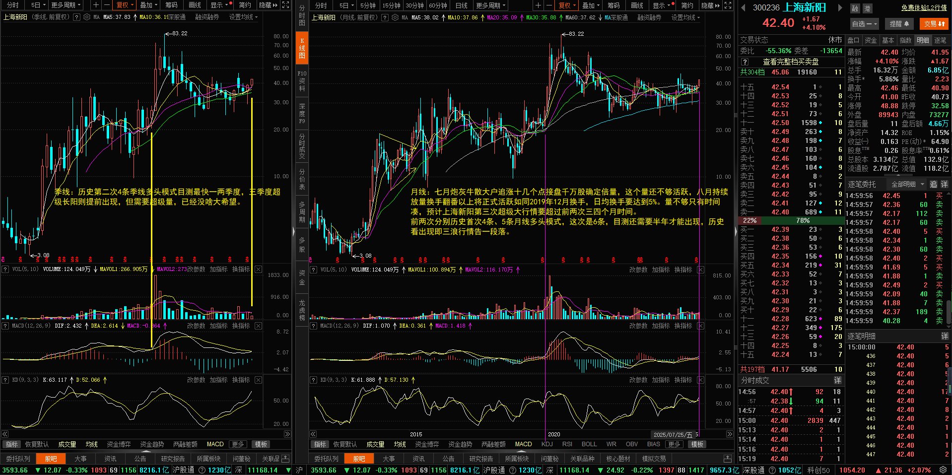This screenshot has height=475, width=952.
Task: Select KDJ indicator tab below right chart
Action: point(547,444)
